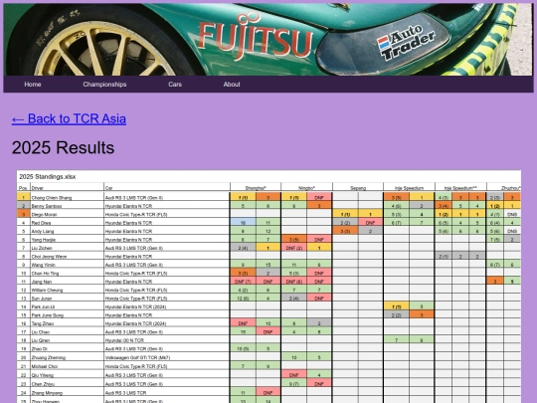Select driver Chan Ho Ting in row 10

click(45, 273)
